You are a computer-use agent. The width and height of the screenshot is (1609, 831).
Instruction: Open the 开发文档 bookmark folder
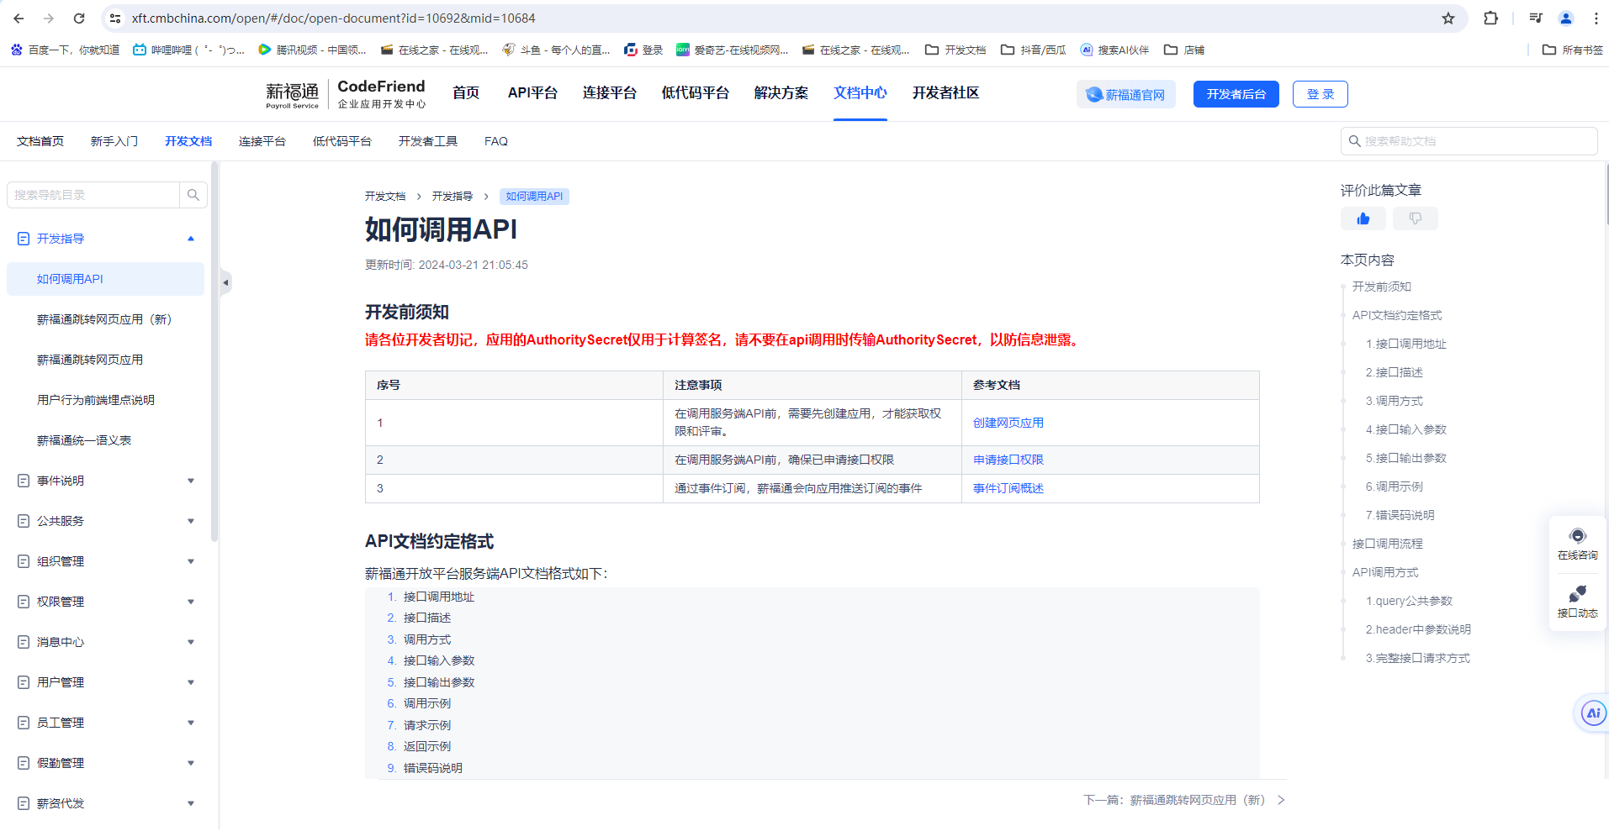955,50
